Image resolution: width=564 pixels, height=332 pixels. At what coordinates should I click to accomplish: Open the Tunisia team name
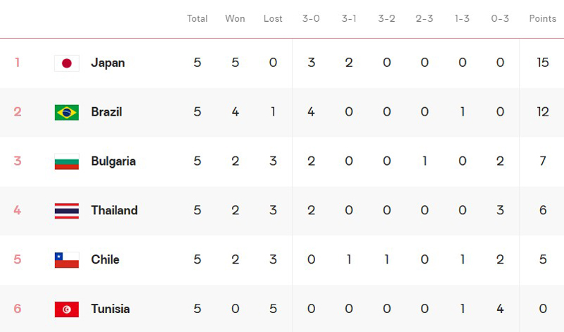[111, 309]
